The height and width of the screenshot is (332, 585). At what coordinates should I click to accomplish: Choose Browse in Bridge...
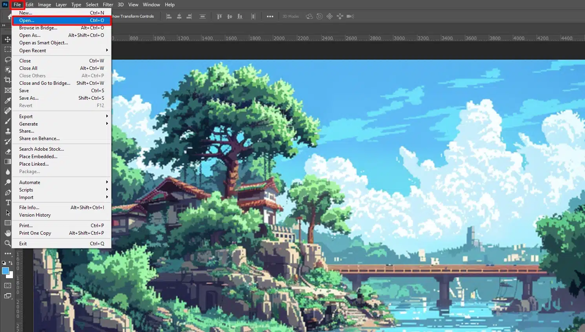coord(62,28)
